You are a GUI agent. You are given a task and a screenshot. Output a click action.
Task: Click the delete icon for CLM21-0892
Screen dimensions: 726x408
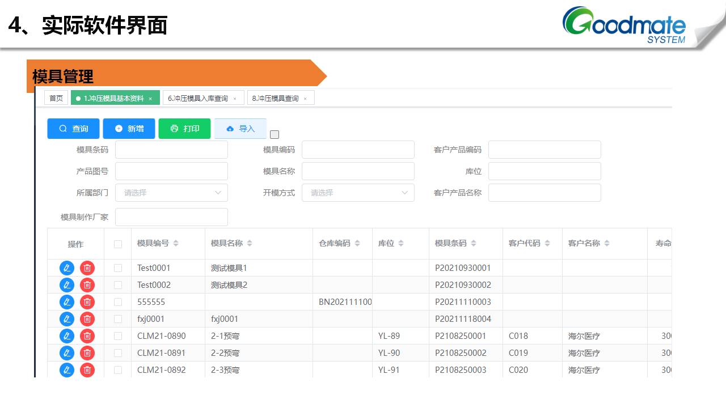coord(87,370)
